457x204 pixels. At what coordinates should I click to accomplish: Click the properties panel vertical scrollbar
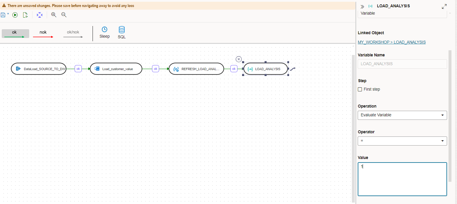click(x=450, y=115)
